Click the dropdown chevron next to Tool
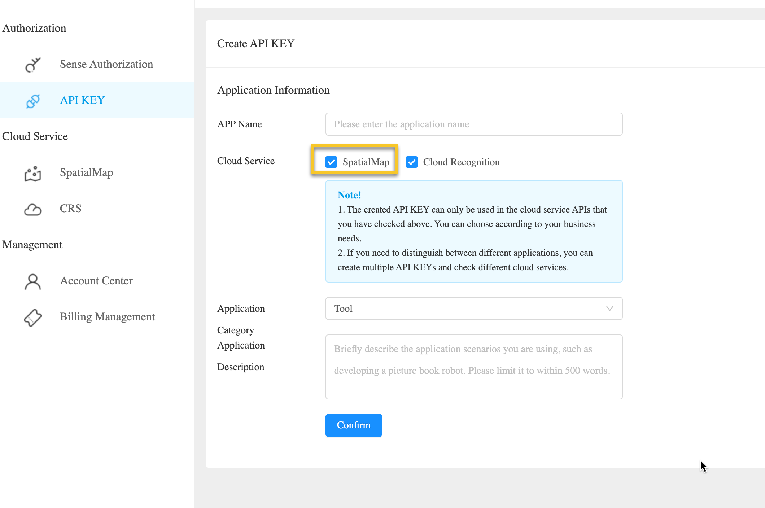The image size is (765, 508). 609,308
